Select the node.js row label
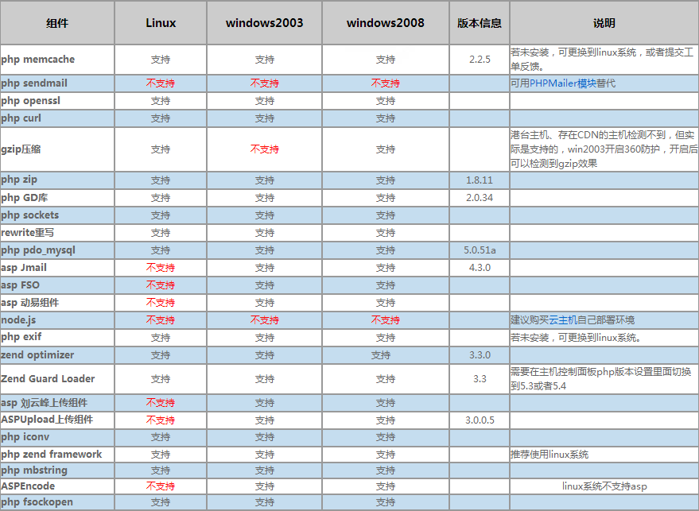 coord(18,320)
